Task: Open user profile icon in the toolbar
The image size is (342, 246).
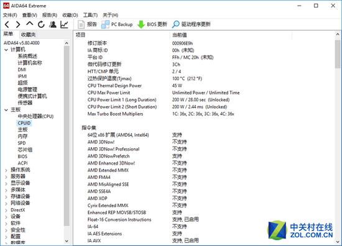Action: click(x=53, y=24)
